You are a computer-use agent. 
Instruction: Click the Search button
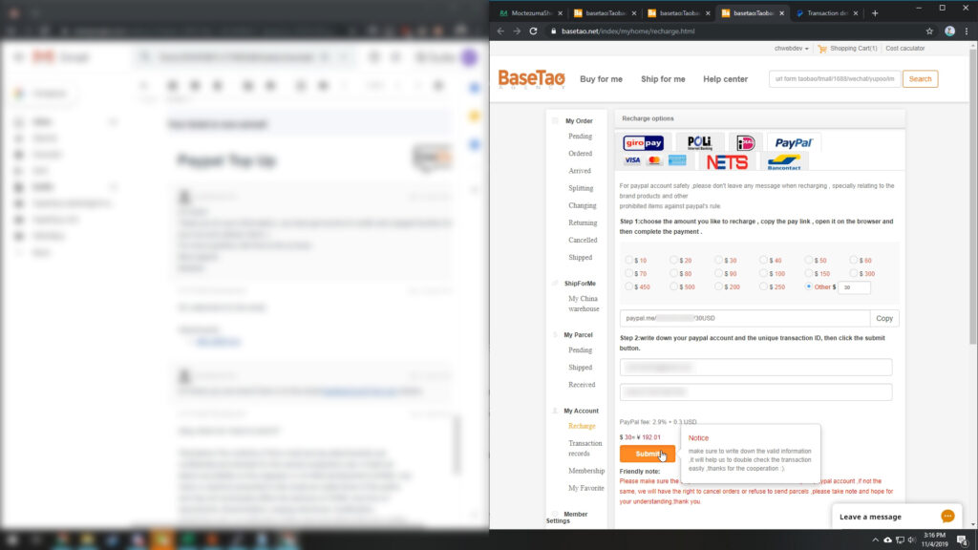(x=920, y=79)
